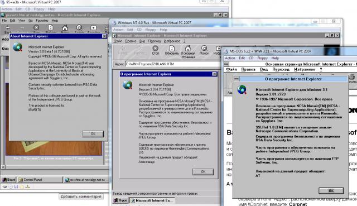Open CD menu in MS-DOS 6.22 Virtual PC
This screenshot has height=206, width=357.
pos(251,58)
